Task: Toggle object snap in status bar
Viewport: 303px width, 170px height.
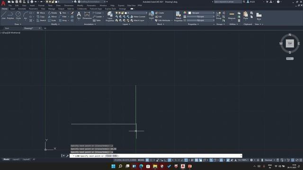Action: click(186, 160)
